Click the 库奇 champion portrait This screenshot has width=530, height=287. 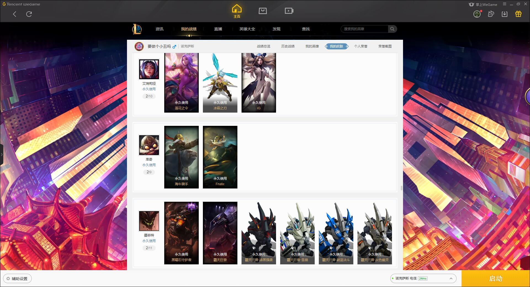pos(149,145)
